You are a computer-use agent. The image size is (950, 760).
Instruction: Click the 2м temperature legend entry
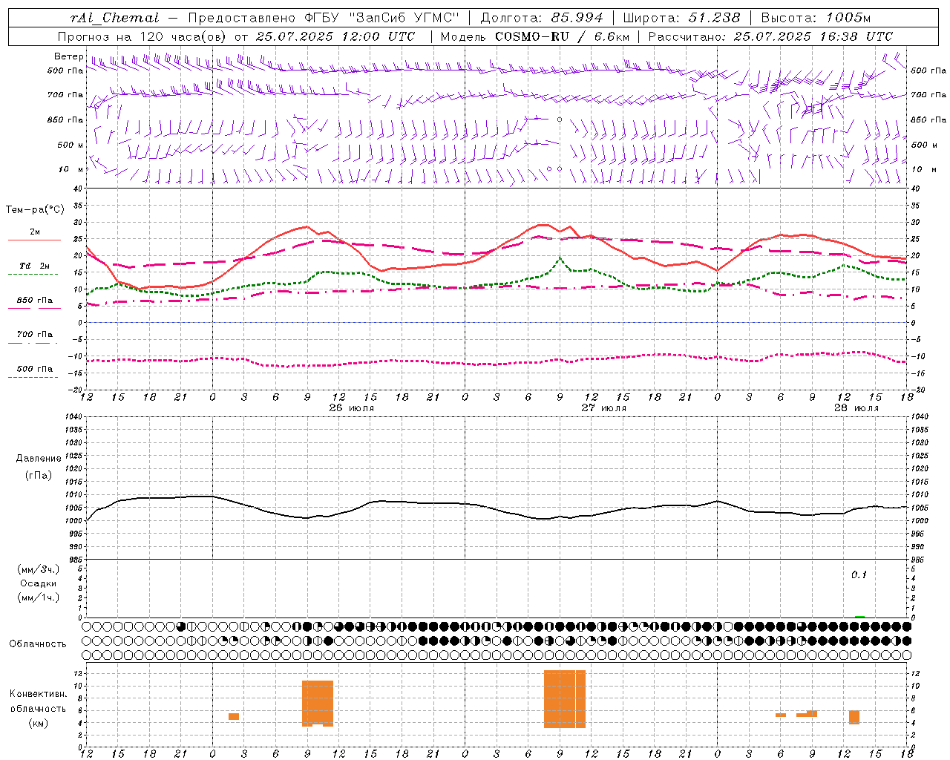35,232
